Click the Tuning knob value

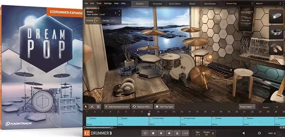(112, 21)
